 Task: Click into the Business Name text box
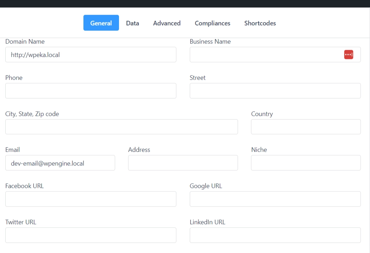click(264, 55)
